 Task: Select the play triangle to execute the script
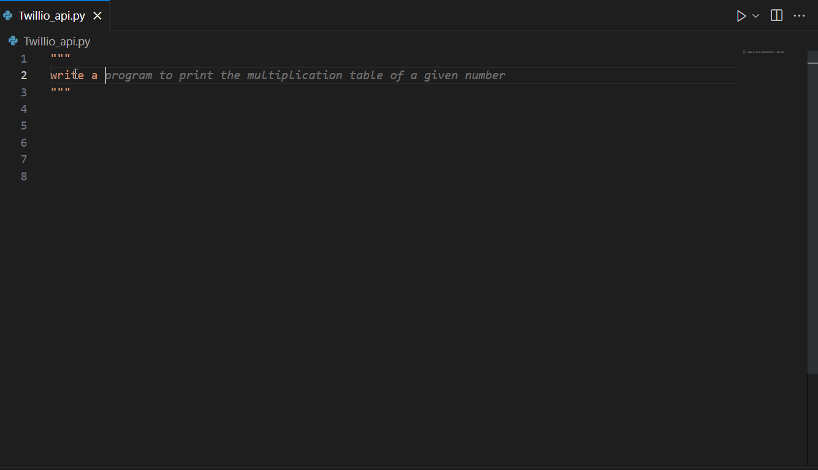(x=741, y=15)
